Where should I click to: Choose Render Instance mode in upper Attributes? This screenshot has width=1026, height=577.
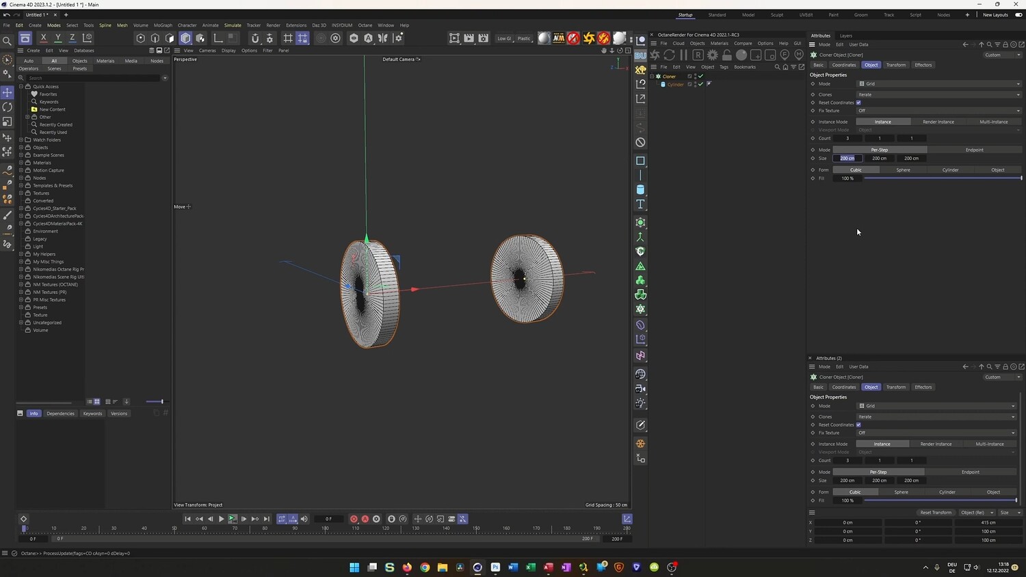[938, 122]
